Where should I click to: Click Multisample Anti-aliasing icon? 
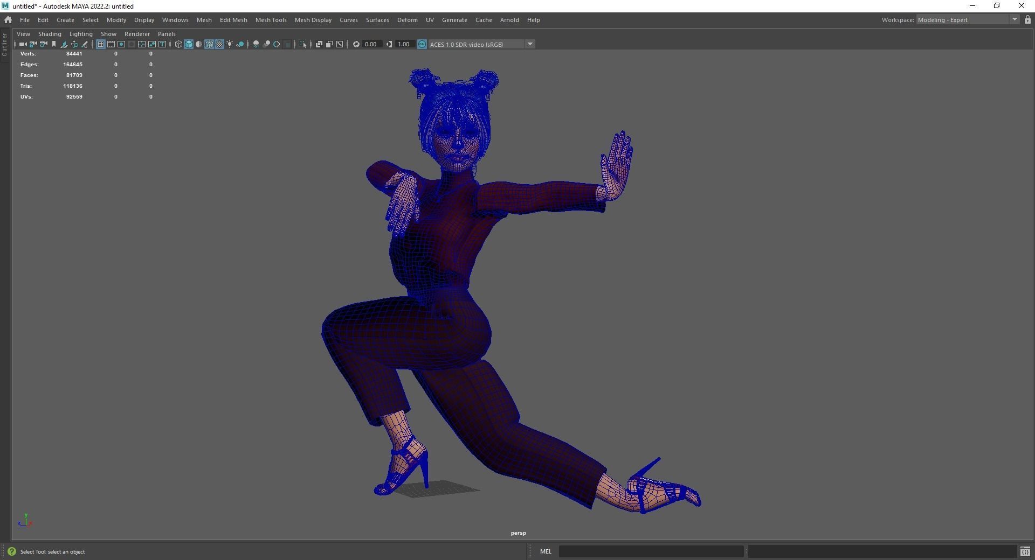point(277,44)
